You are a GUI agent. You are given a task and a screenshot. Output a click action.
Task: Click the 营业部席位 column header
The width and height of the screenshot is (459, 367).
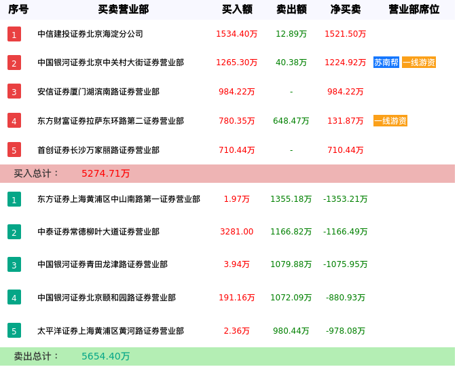pyautogui.click(x=414, y=10)
